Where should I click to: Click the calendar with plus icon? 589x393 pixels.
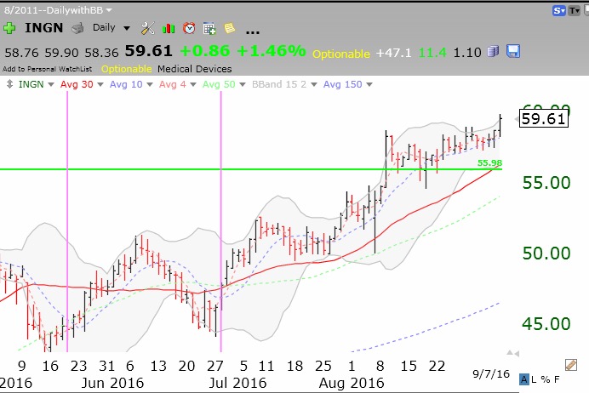click(209, 29)
